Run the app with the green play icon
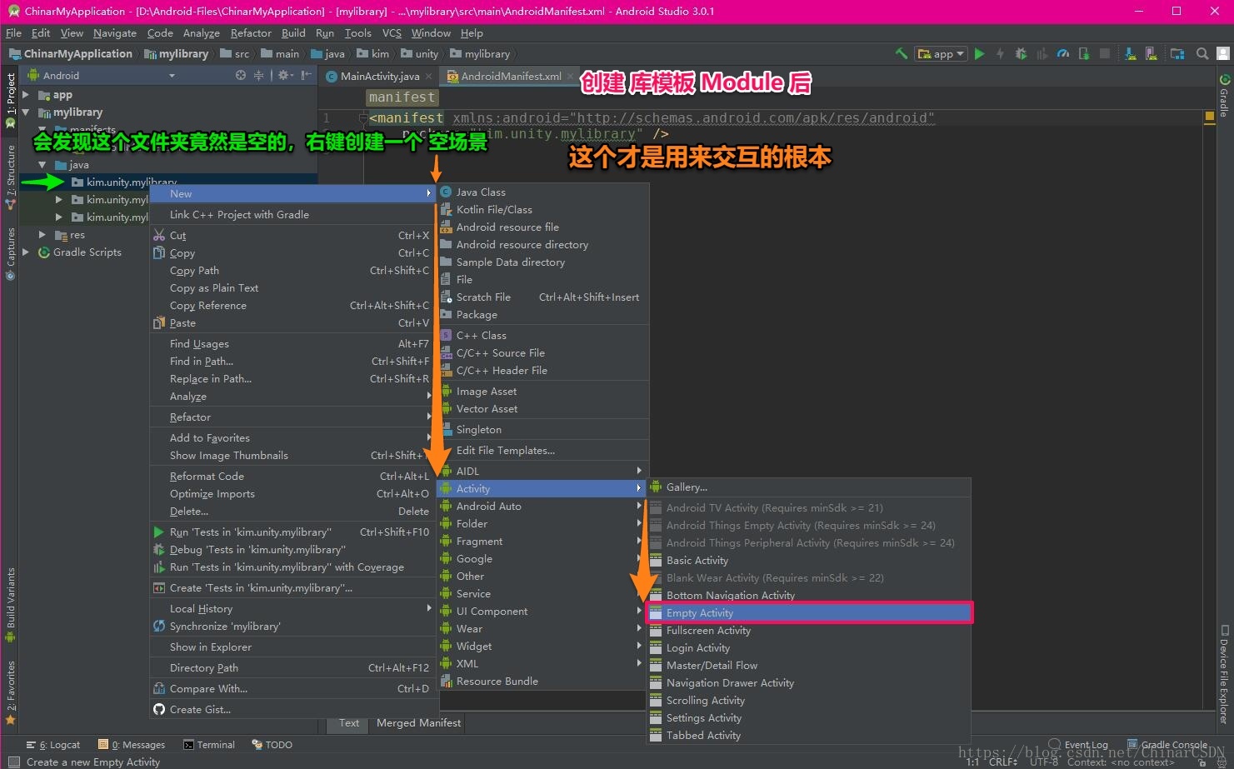Screen dimensions: 1234x769 [980, 53]
